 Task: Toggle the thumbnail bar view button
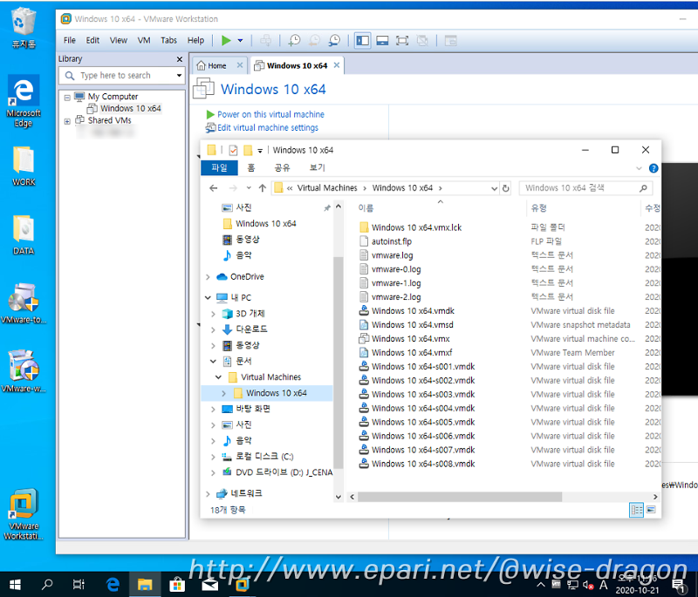point(382,40)
